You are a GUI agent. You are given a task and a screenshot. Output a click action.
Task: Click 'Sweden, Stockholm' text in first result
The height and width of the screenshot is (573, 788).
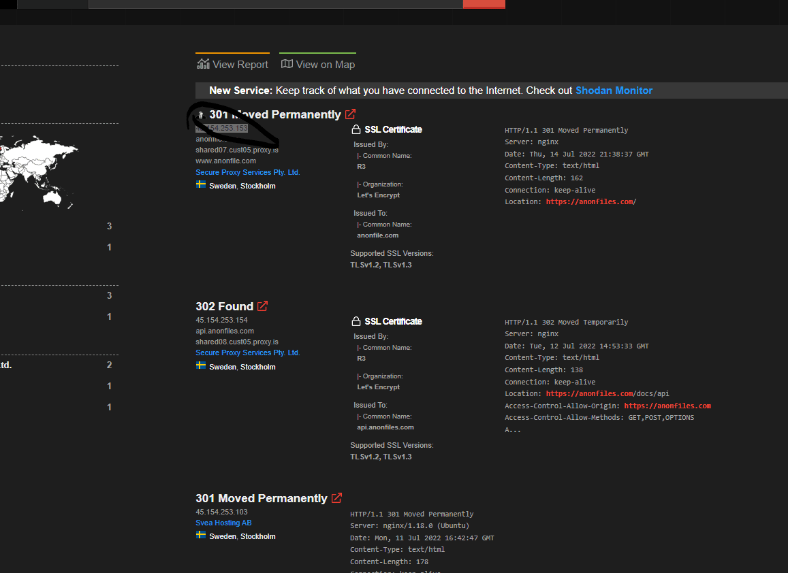tap(242, 186)
